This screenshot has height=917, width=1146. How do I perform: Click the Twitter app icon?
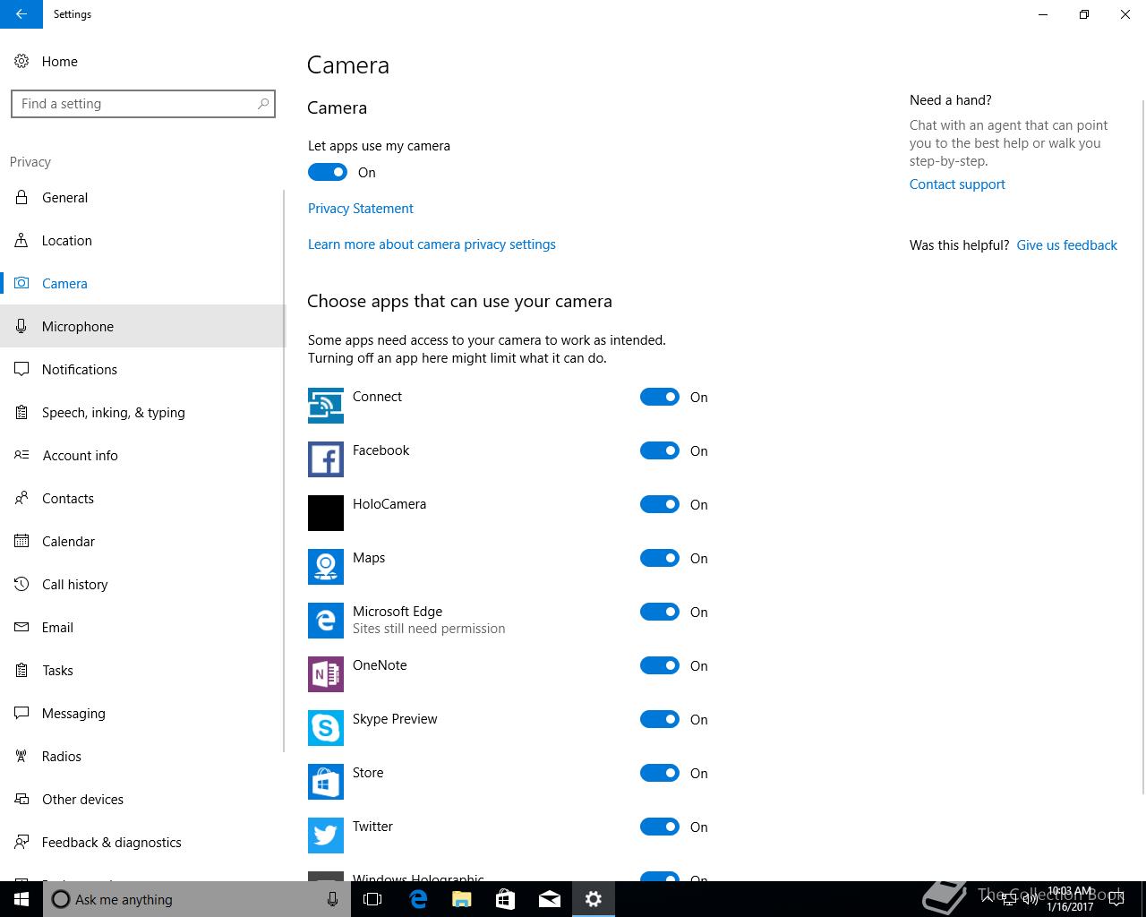coord(326,836)
